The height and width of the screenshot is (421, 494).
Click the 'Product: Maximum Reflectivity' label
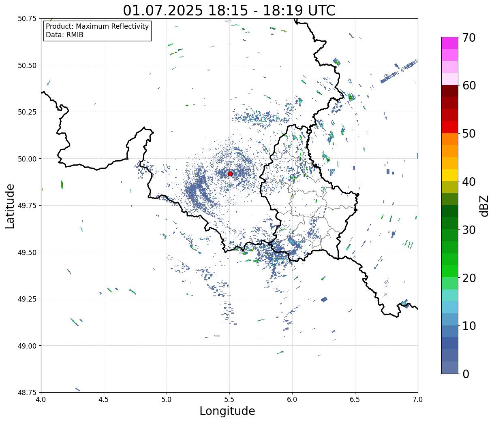click(x=97, y=26)
